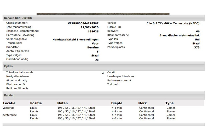Click the Parkeersensoren A option

(x=119, y=80)
